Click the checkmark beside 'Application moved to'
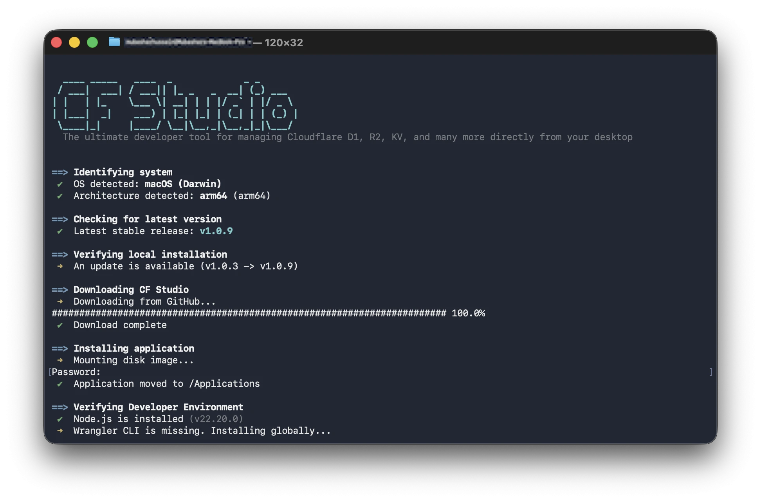The width and height of the screenshot is (761, 502). pyautogui.click(x=60, y=384)
